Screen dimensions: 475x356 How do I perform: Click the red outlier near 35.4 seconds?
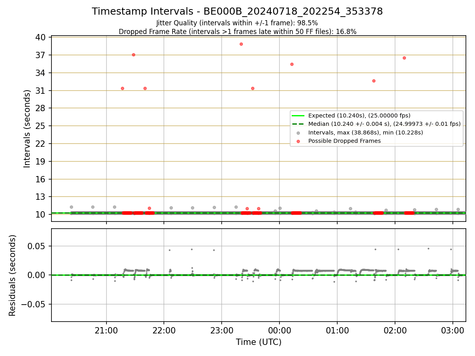[292, 64]
